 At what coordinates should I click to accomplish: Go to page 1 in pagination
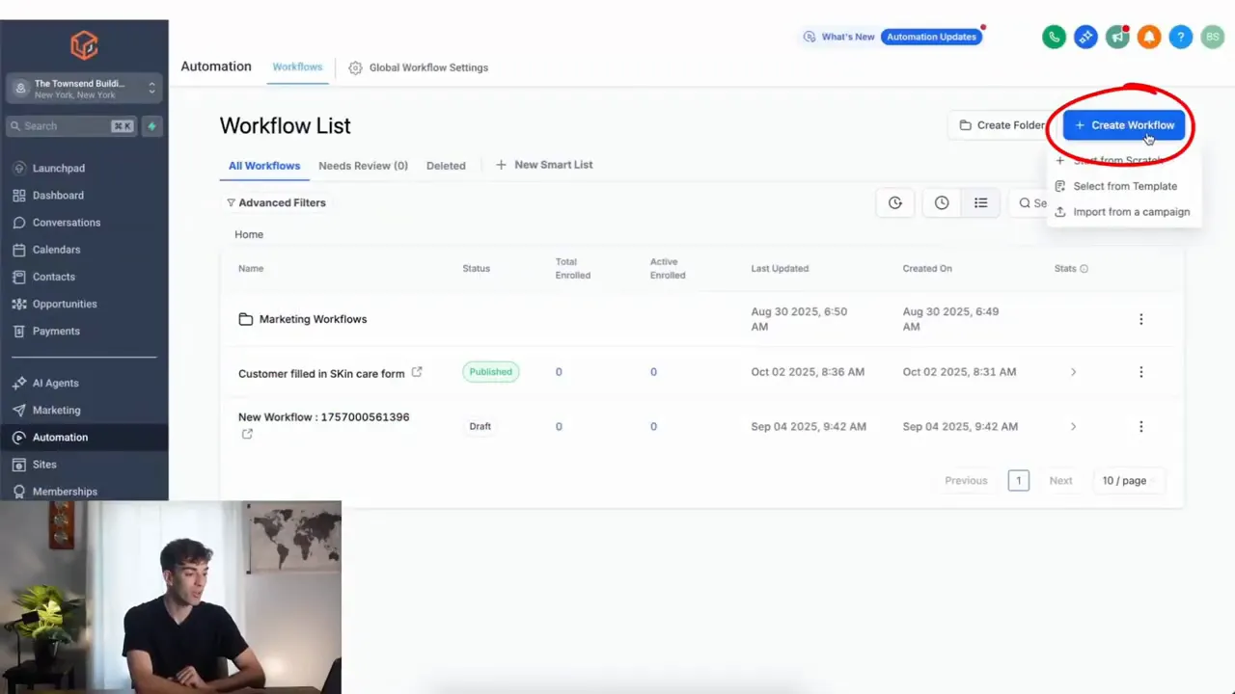1018,480
